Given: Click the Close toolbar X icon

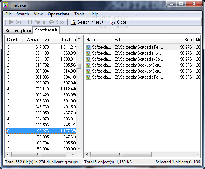Looking at the screenshot, I should [112, 23].
